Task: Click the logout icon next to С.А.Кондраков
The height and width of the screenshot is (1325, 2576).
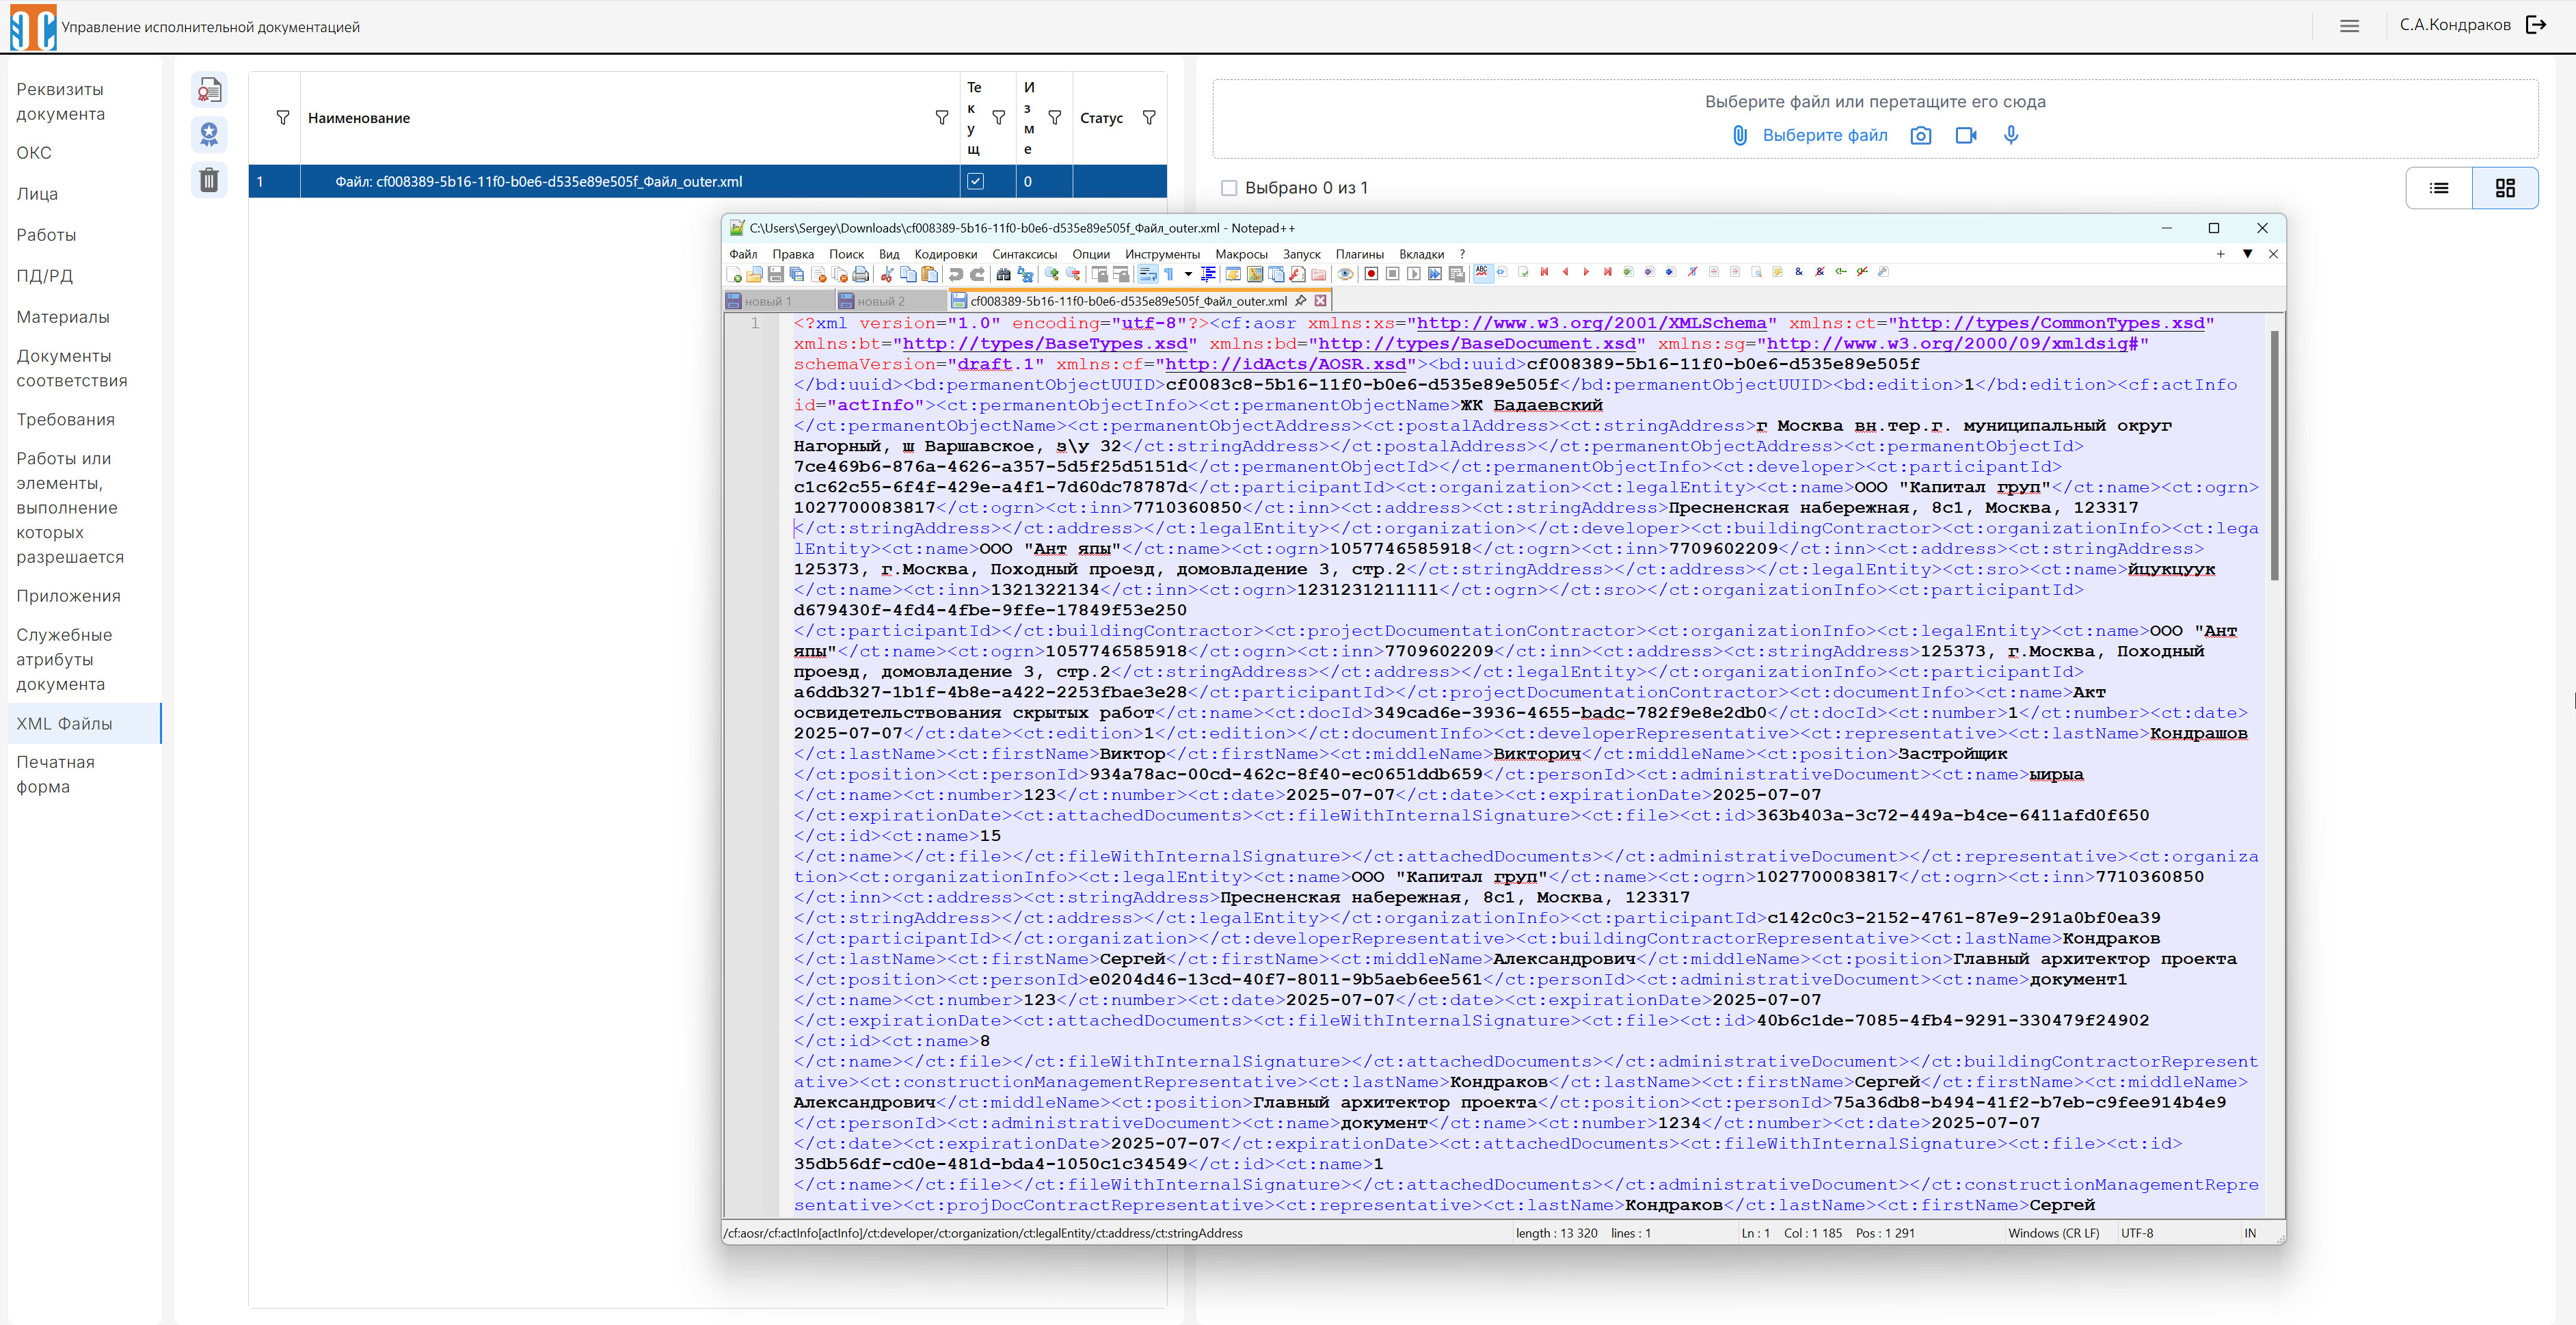Action: pyautogui.click(x=2537, y=25)
